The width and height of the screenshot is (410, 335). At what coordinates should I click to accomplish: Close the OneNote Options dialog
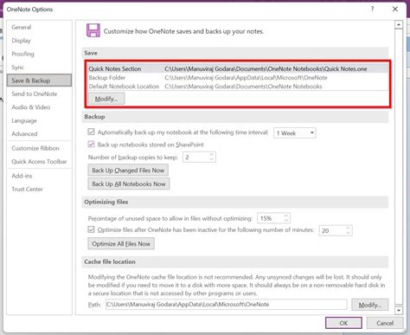tap(395, 10)
